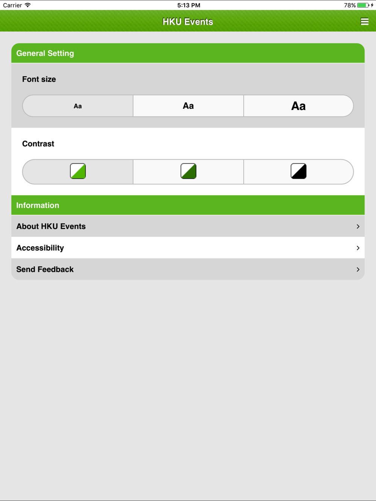The width and height of the screenshot is (376, 501).
Task: Choose the smallest Aa font size
Action: point(78,106)
